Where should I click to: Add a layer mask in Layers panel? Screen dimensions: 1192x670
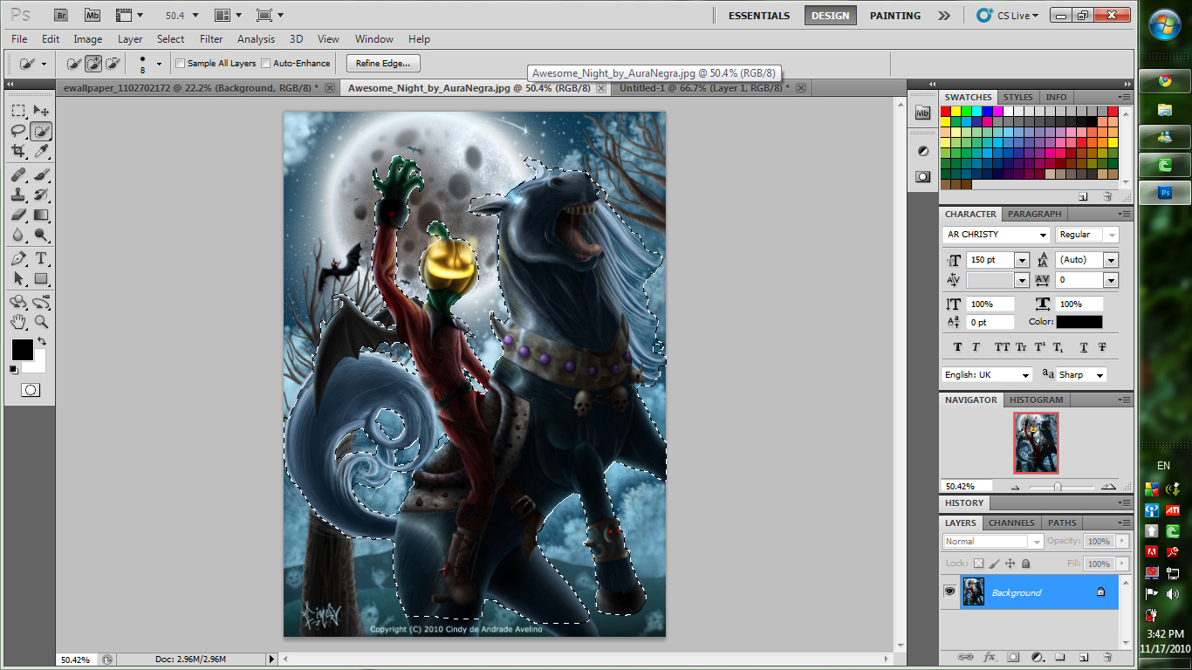tap(1013, 656)
